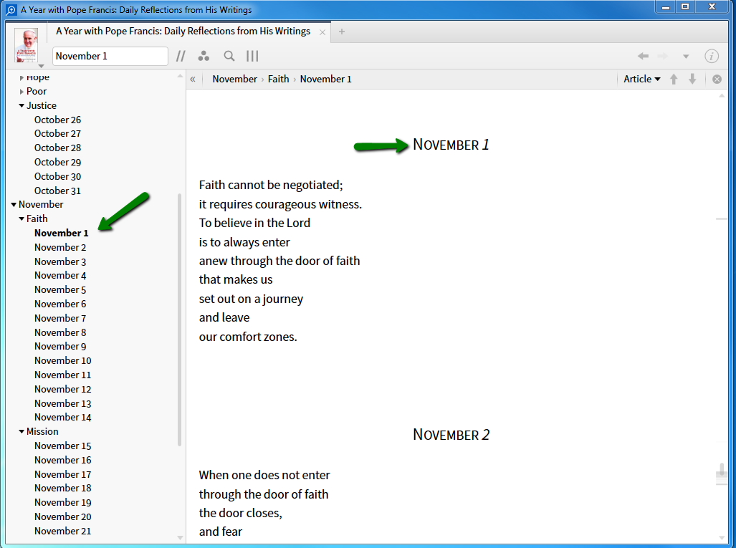Jump to previous article with up arrow
Screen dimensions: 736x548
click(674, 80)
